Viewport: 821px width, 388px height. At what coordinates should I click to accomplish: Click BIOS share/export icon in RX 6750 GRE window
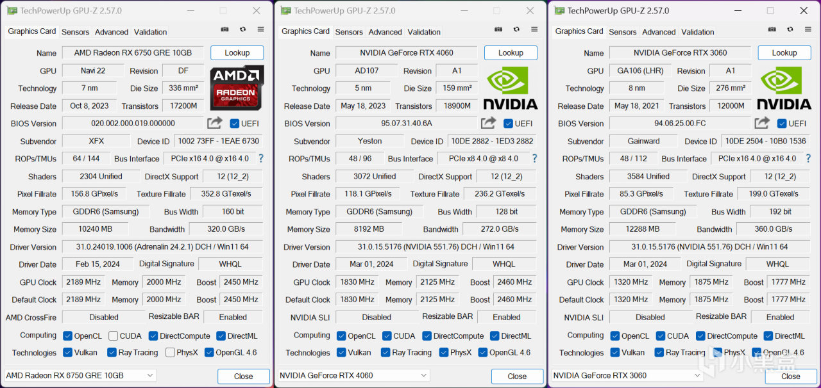point(215,123)
